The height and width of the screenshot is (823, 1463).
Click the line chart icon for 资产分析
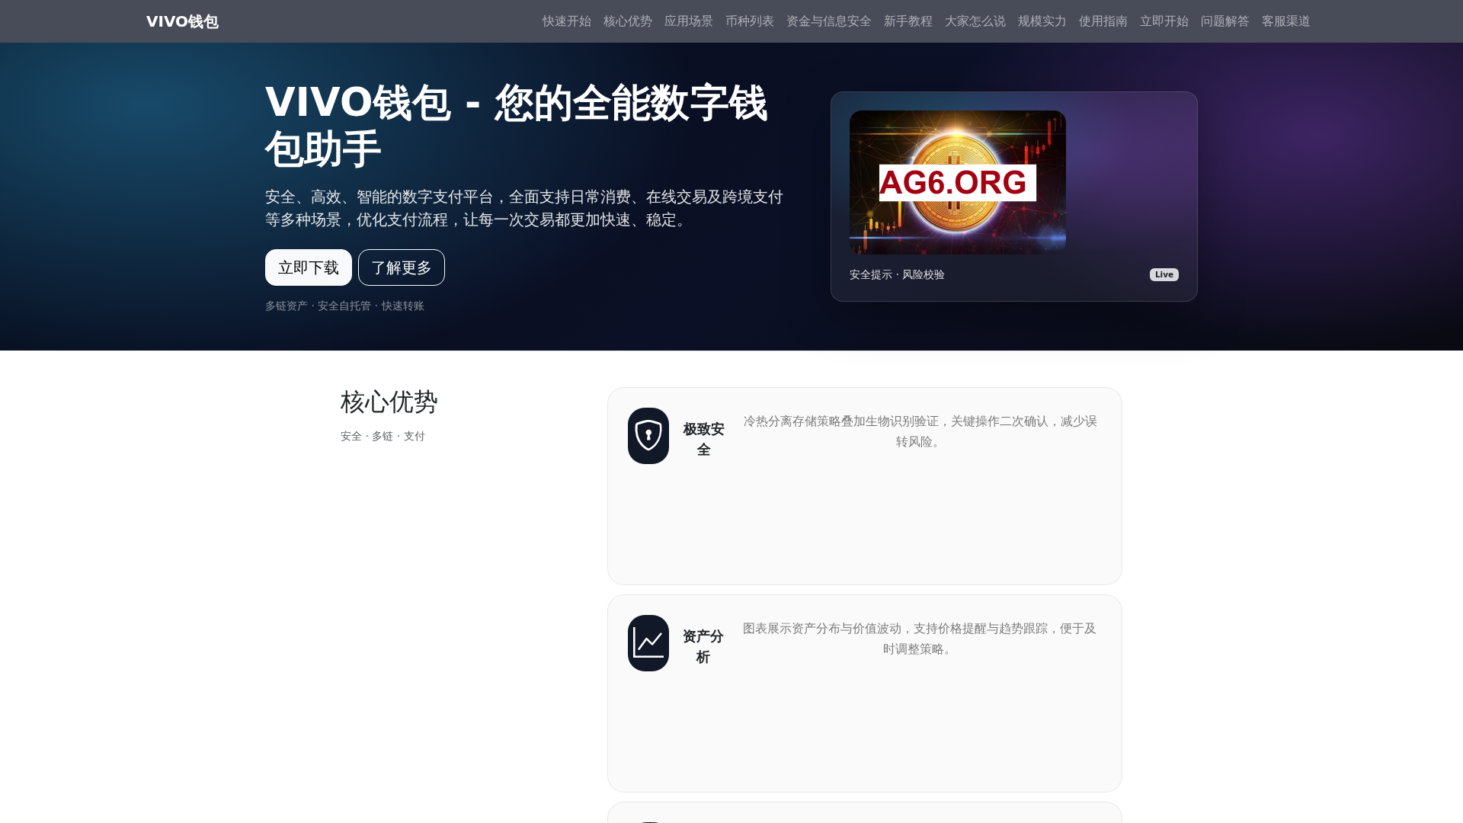coord(648,643)
